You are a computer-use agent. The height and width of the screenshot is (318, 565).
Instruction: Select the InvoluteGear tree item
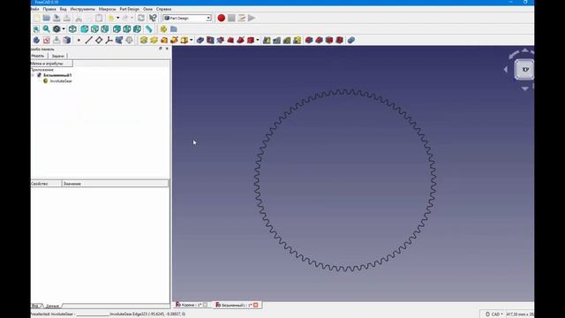tap(61, 81)
